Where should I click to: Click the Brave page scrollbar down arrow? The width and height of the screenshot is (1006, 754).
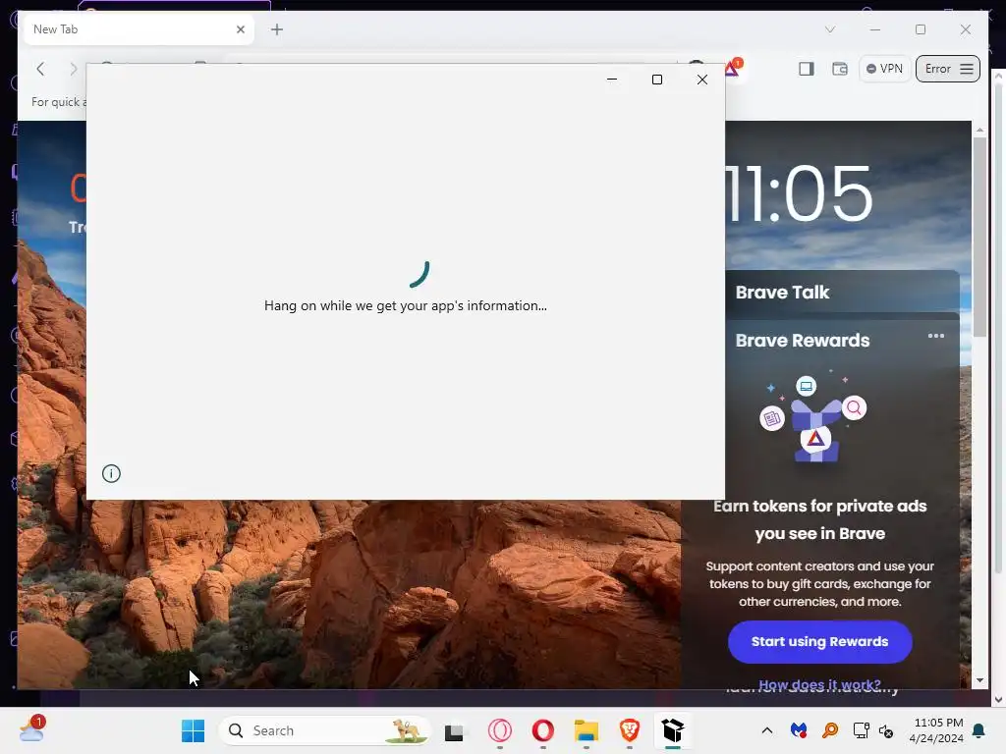pyautogui.click(x=979, y=680)
